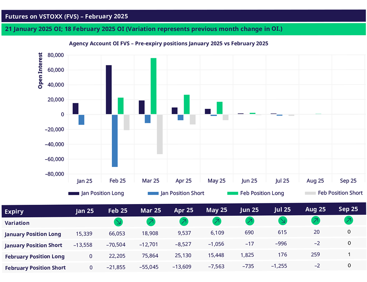Click the Sep 25 variation arrow icon
The width and height of the screenshot is (367, 282).
(x=348, y=220)
